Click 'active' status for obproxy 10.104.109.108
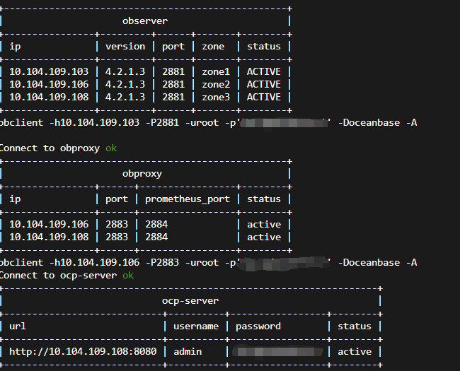The image size is (460, 371). (x=264, y=237)
